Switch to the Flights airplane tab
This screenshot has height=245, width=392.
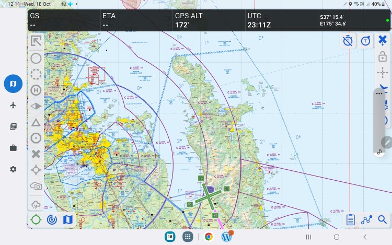[x=13, y=105]
